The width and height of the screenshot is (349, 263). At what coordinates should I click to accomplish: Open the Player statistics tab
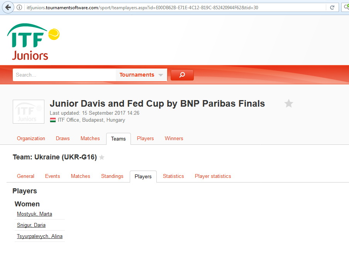[213, 176]
